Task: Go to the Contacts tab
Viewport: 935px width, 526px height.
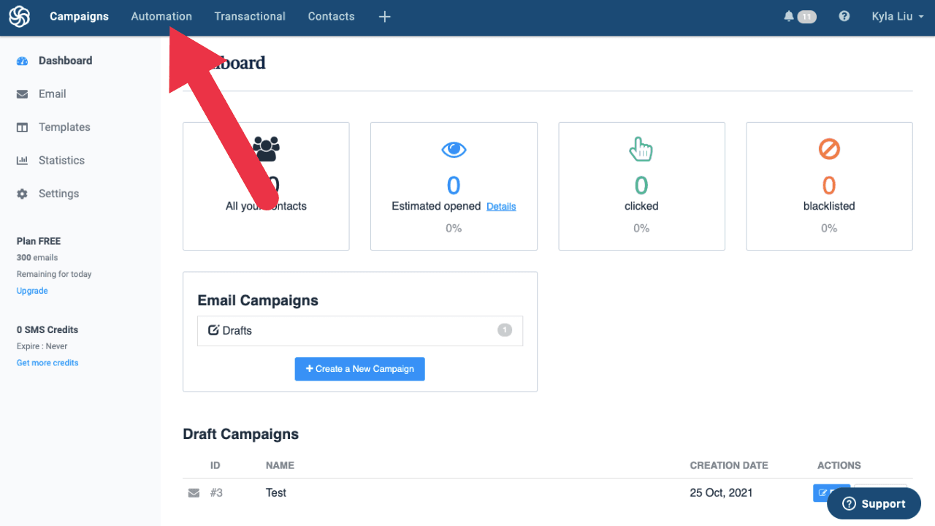Action: pos(331,16)
